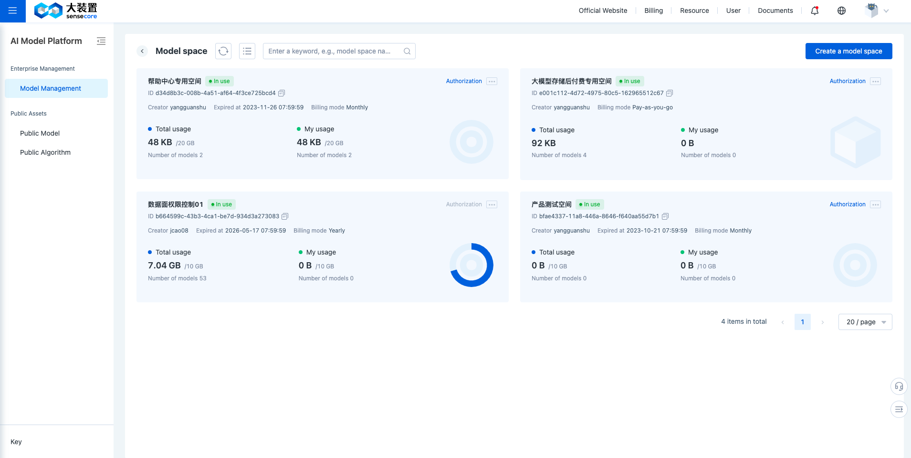
Task: Click 'Number of models 53' text
Action: pos(177,278)
